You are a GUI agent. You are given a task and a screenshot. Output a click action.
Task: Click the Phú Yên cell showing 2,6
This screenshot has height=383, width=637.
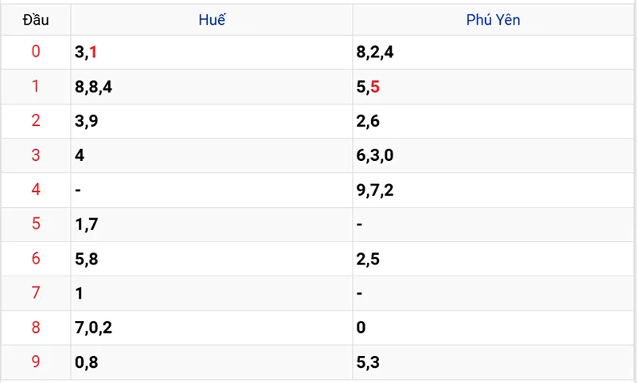368,122
